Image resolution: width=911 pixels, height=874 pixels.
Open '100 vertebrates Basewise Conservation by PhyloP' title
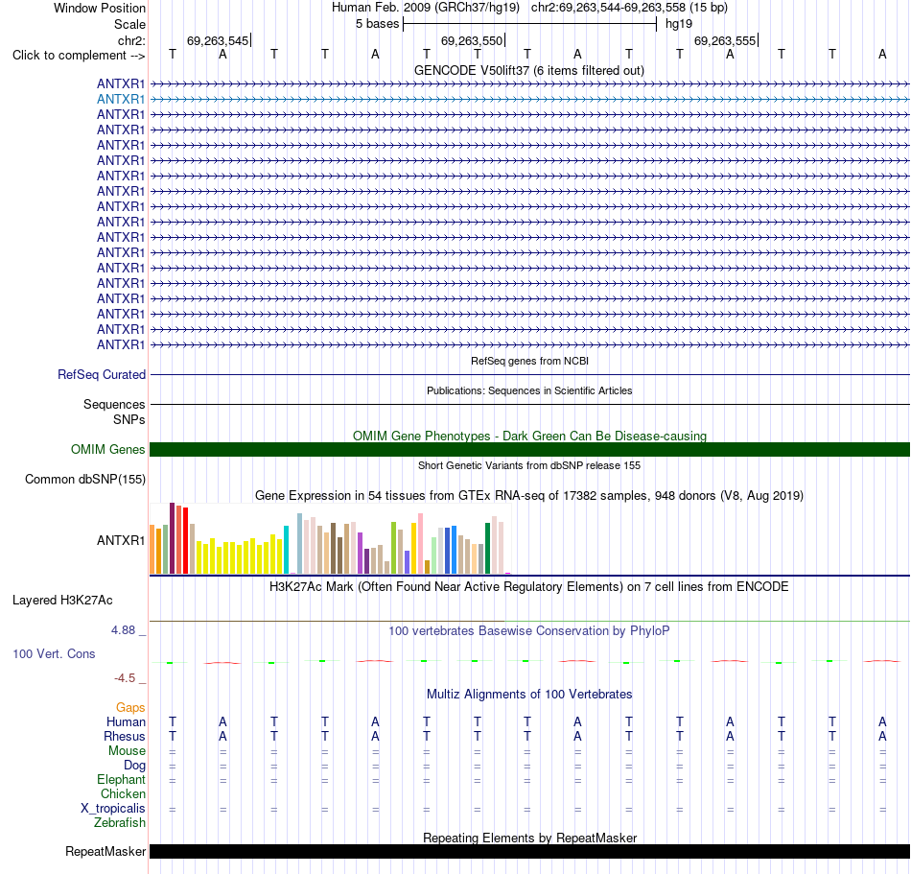529,631
